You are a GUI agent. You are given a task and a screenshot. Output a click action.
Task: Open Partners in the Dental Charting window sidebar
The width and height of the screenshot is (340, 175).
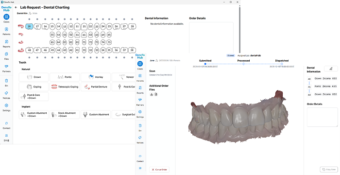(x=6, y=68)
